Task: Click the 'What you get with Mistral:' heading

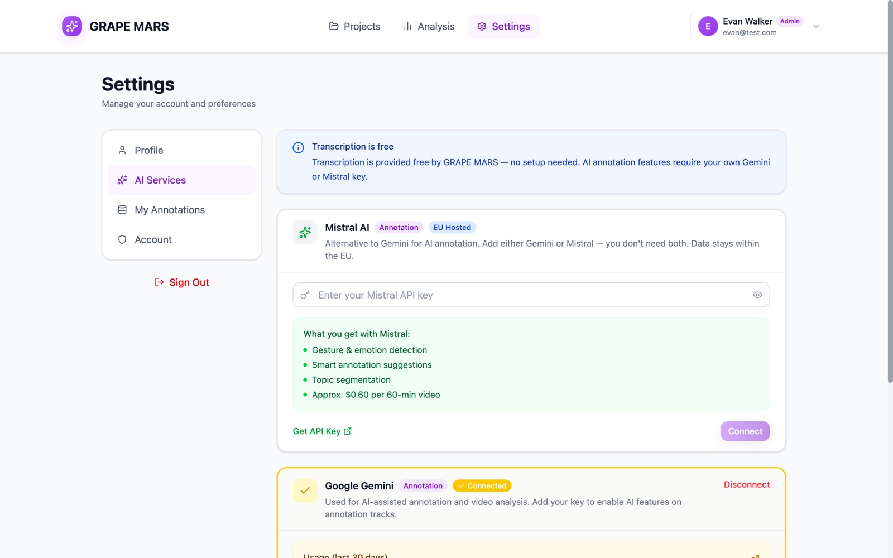Action: 357,334
